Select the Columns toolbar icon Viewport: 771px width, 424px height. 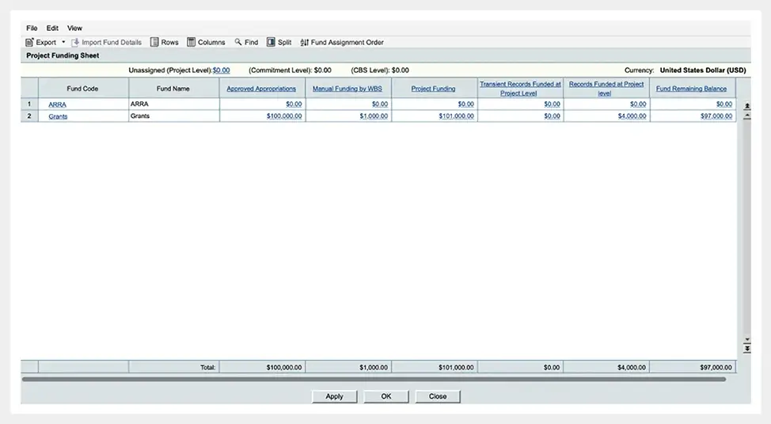click(x=192, y=42)
